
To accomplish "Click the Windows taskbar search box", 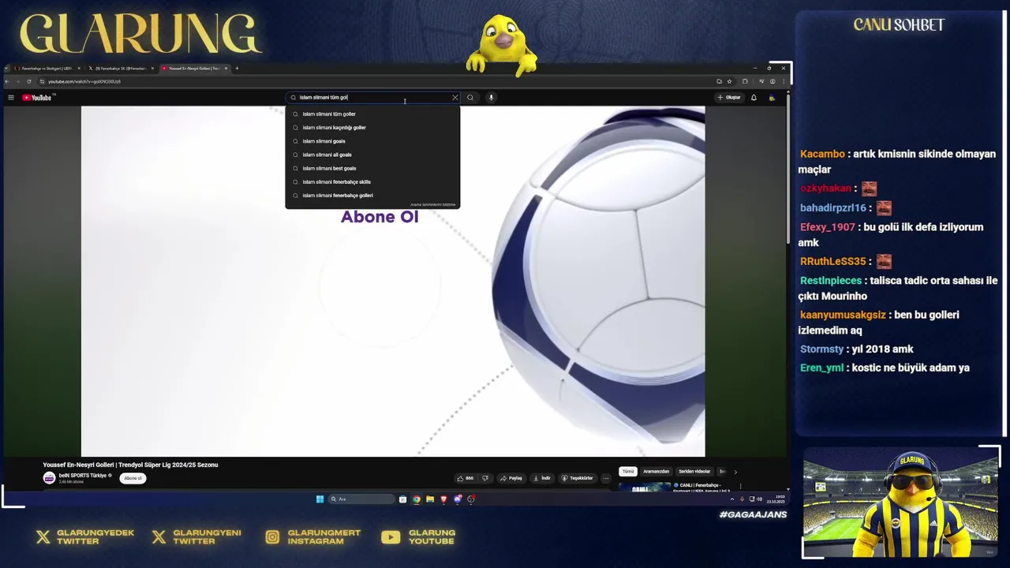I will click(x=361, y=499).
